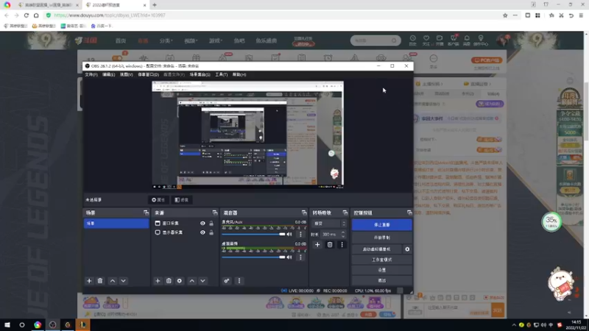Open Douyu watch history clock icon

[x=413, y=40]
